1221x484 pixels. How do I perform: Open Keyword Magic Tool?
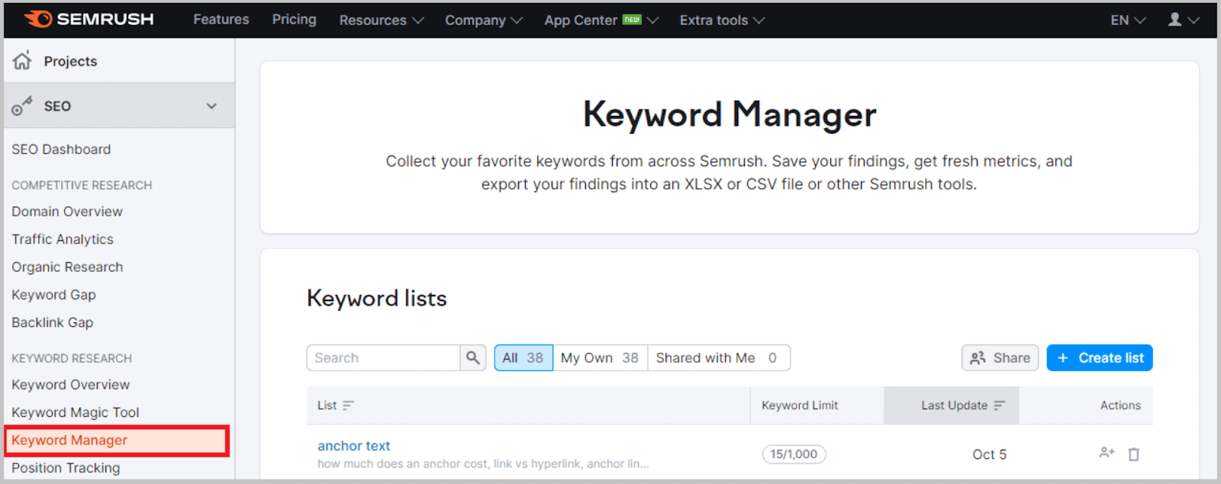pyautogui.click(x=75, y=412)
